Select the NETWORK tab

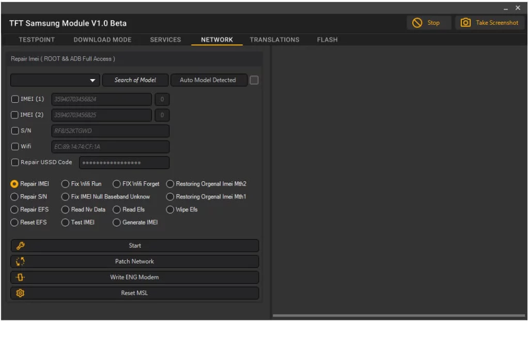click(x=217, y=40)
